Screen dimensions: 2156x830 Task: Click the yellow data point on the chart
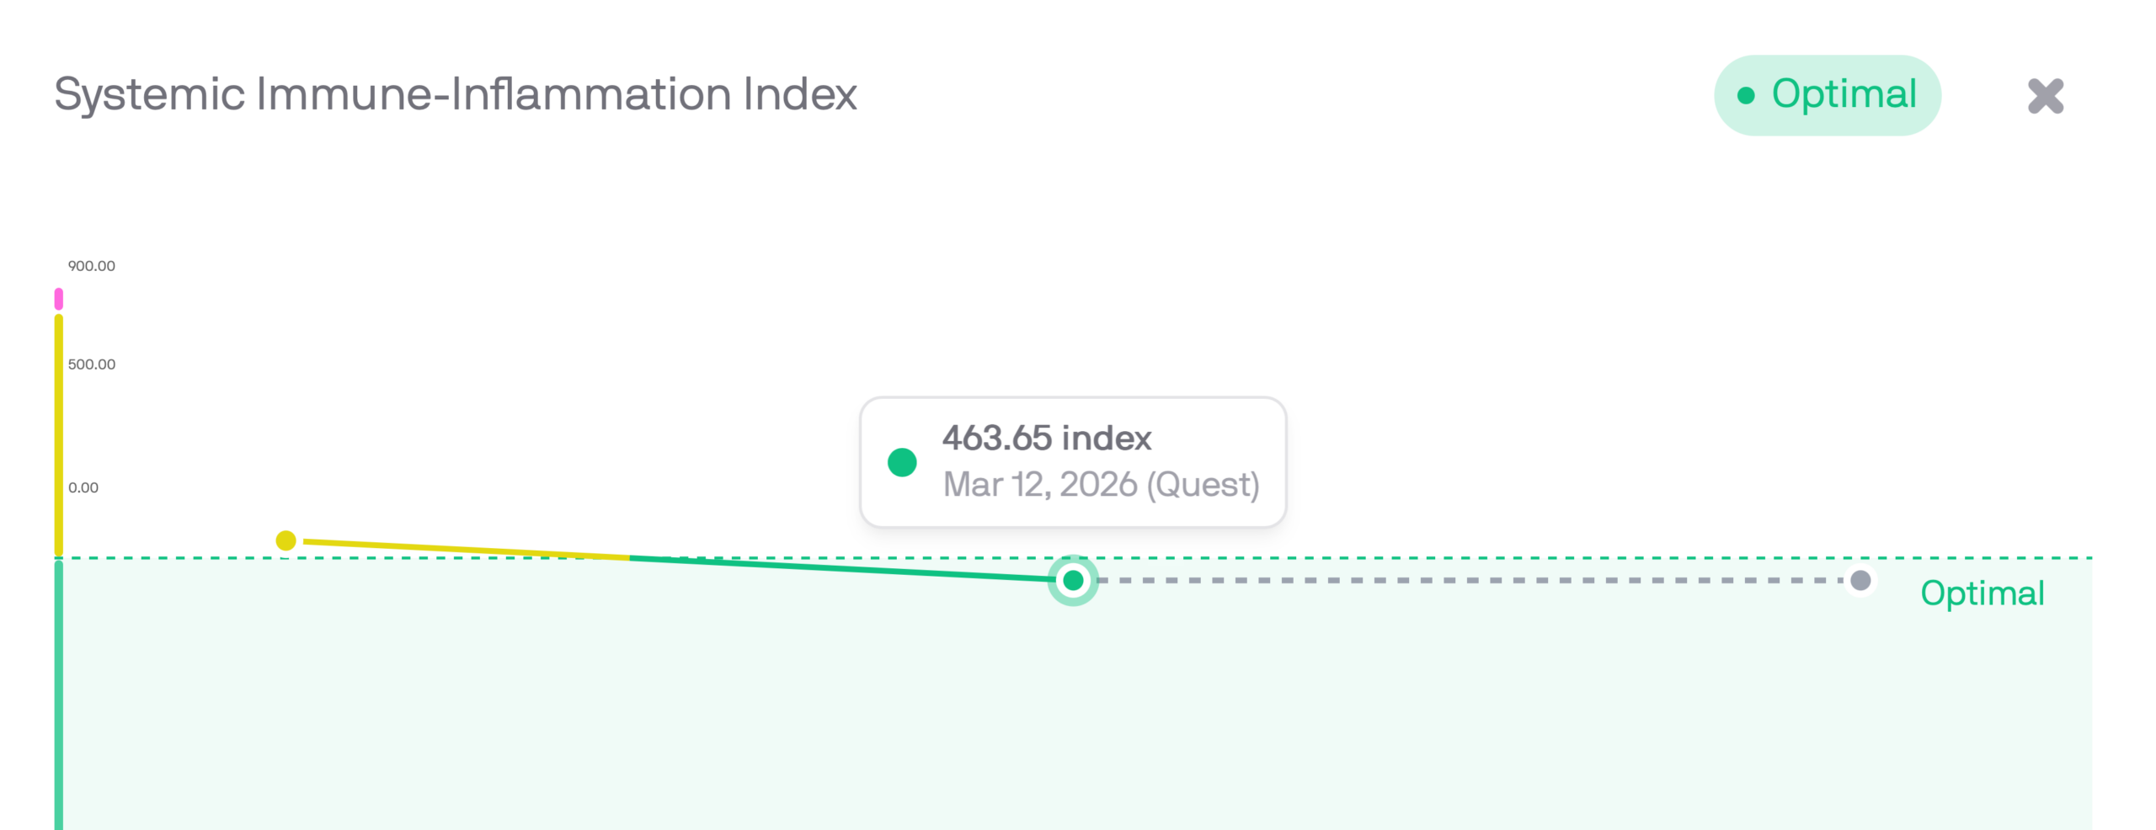click(287, 540)
